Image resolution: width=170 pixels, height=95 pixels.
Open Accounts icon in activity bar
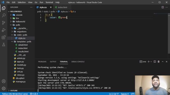tap(3, 81)
